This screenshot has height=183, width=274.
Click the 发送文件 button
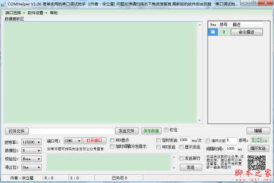pos(126,131)
